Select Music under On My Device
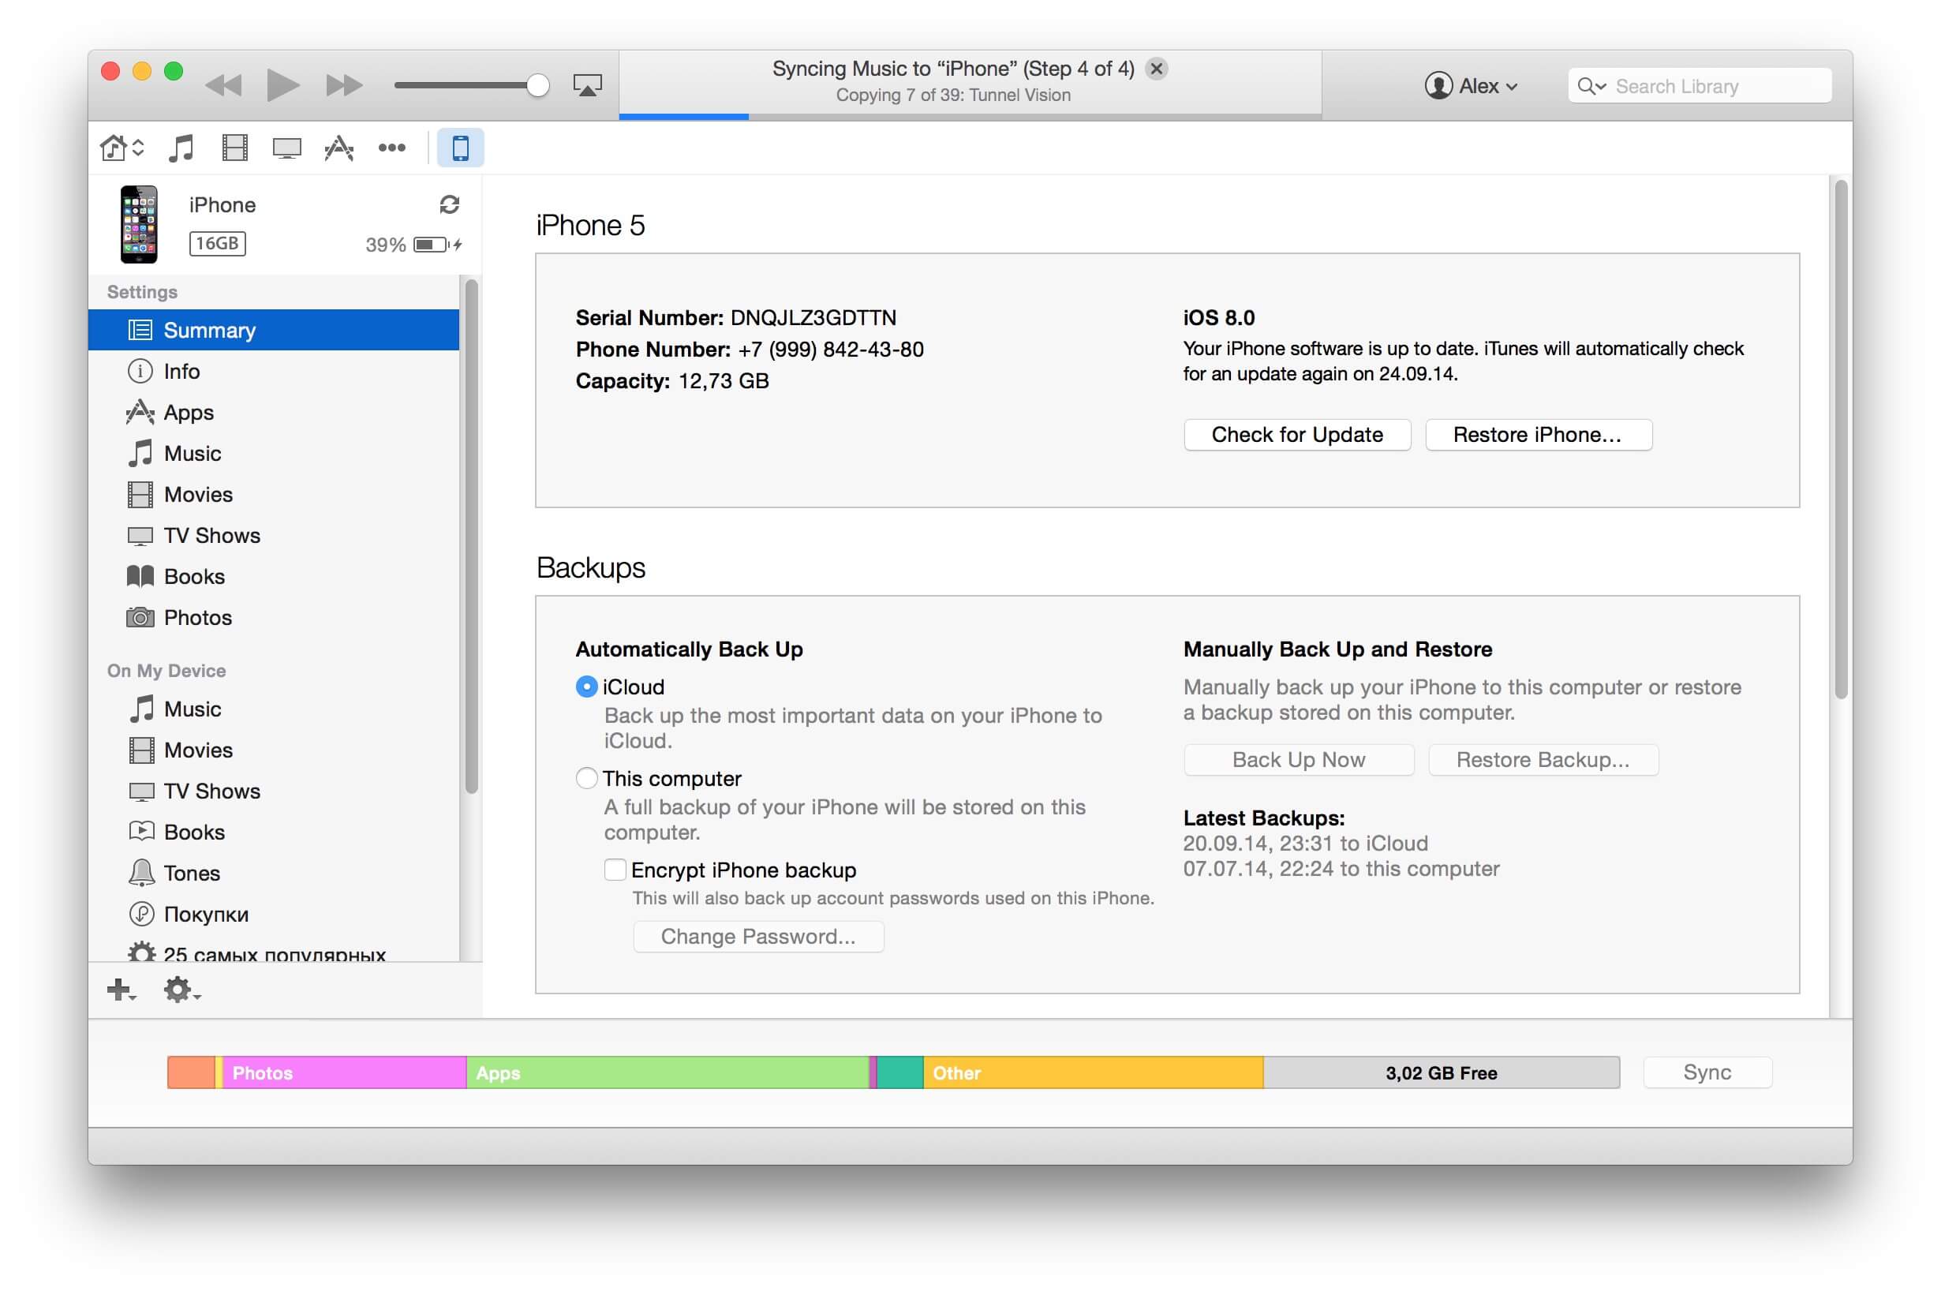Viewport: 1941px width, 1291px height. (x=273, y=709)
